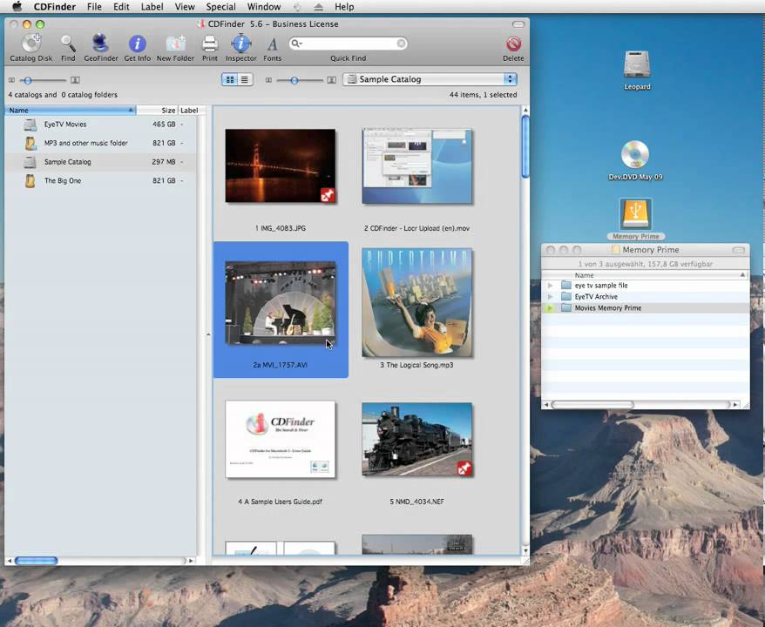Sort catalogs by Size column
The height and width of the screenshot is (627, 765).
[157, 111]
